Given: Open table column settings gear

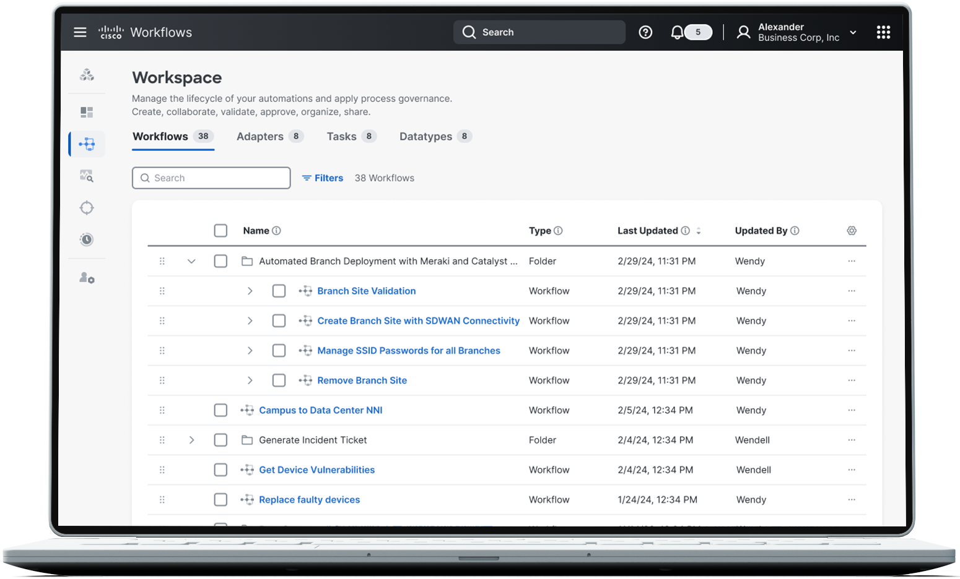Looking at the screenshot, I should click(x=852, y=231).
